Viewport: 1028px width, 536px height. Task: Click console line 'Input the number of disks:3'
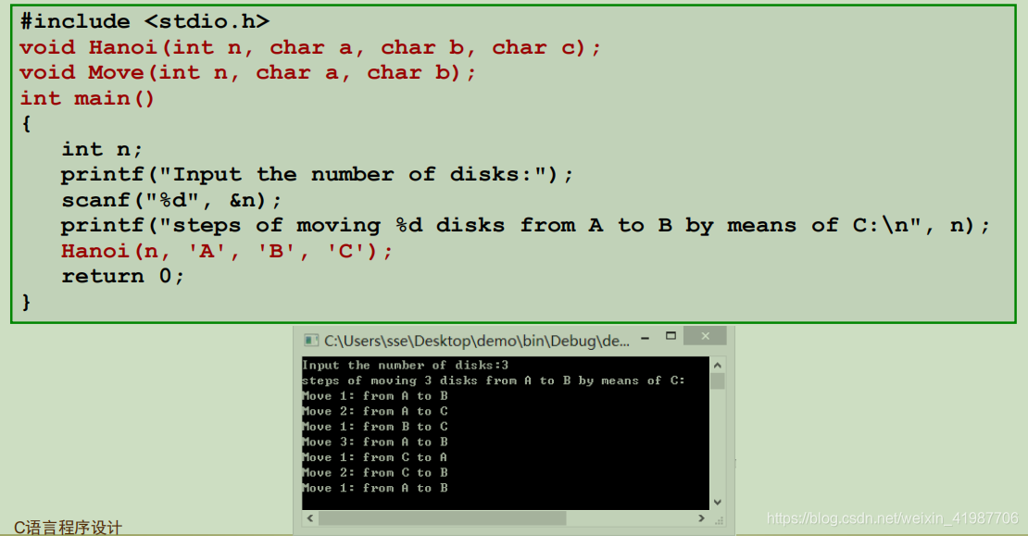(x=405, y=365)
